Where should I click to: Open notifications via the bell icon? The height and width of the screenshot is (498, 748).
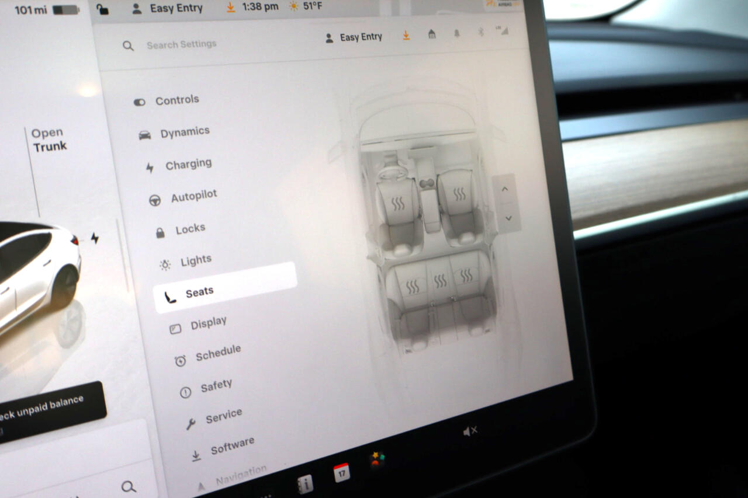click(x=456, y=33)
